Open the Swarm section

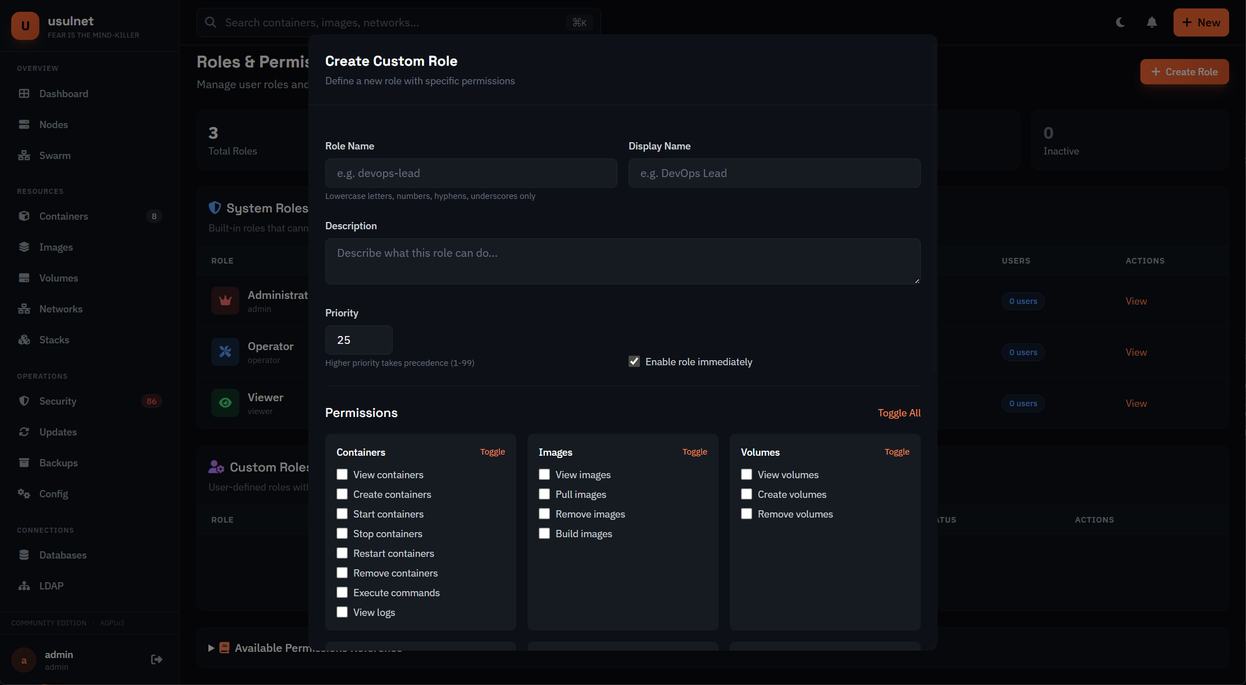tap(54, 155)
